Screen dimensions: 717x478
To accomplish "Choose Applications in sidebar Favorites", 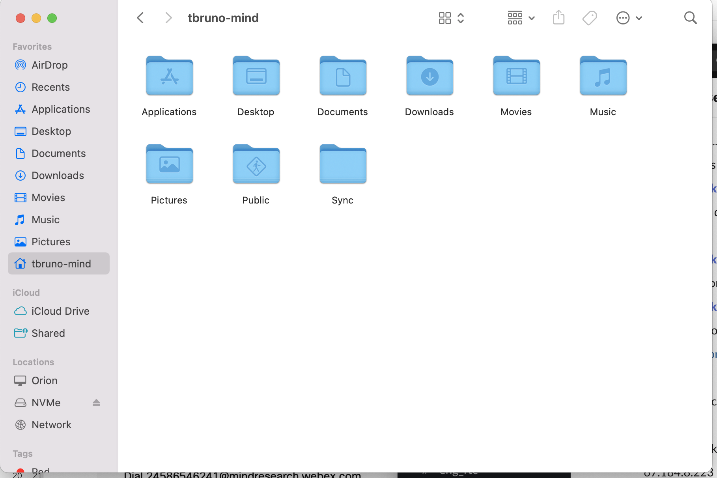I will click(59, 109).
